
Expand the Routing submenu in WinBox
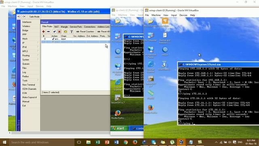(30, 56)
